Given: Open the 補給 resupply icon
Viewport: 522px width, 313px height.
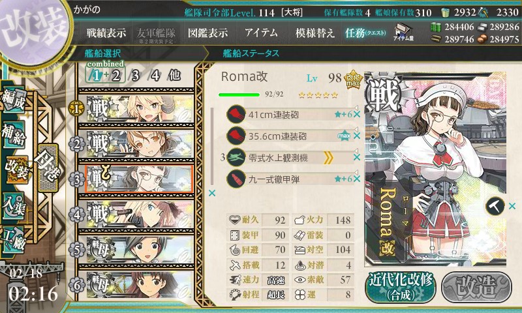Looking at the screenshot, I should [x=13, y=134].
